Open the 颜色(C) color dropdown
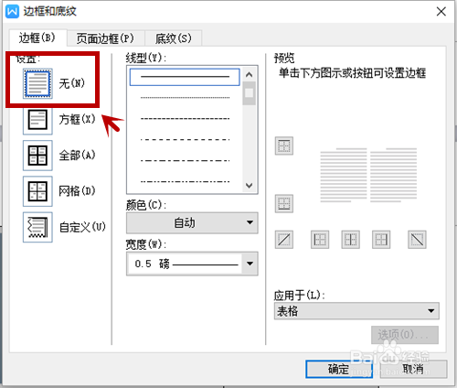The height and width of the screenshot is (388, 457). (192, 223)
